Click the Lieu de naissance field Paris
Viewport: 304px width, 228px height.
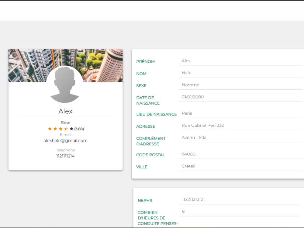tap(240, 113)
